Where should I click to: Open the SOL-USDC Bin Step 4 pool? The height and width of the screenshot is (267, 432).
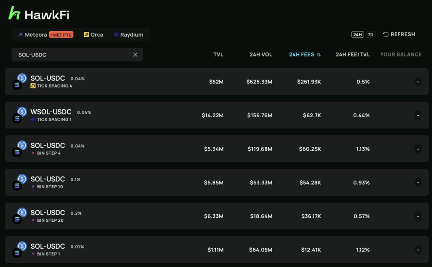tap(217, 149)
